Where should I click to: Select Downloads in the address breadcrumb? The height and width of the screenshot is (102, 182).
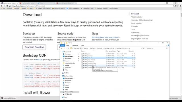[x=100, y=48]
